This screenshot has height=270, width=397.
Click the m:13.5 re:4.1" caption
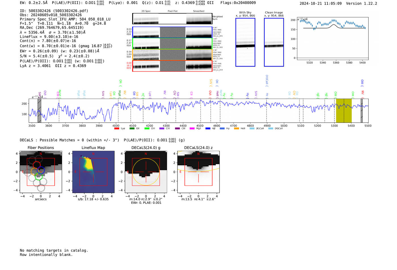coord(198,199)
